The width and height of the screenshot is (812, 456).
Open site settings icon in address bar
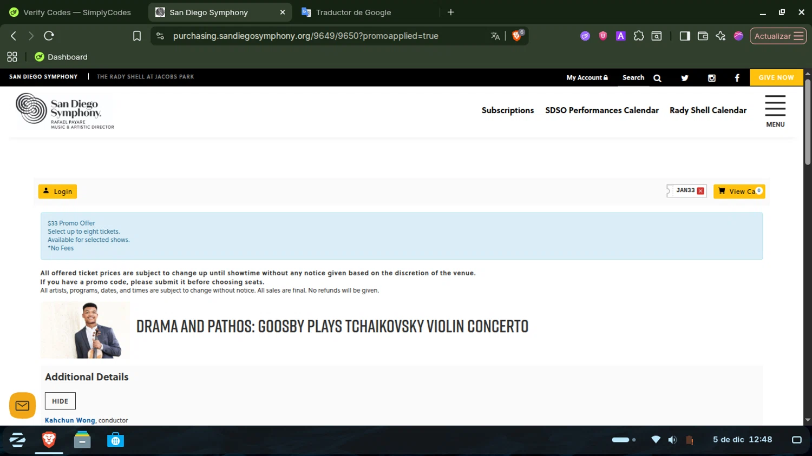[x=160, y=36]
